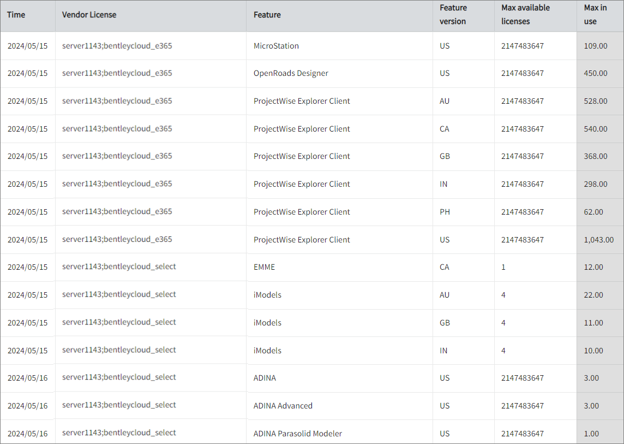Sort by the Max in use column
The image size is (624, 444).
click(591, 15)
